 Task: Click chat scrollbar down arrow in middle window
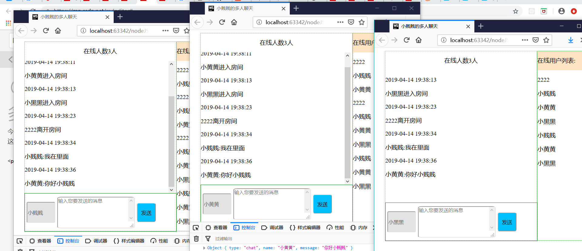[347, 181]
